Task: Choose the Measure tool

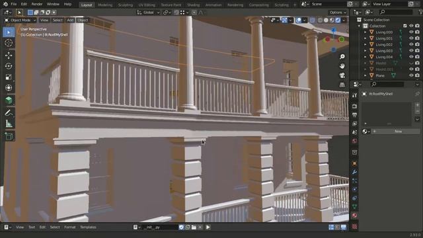Action: point(9,124)
